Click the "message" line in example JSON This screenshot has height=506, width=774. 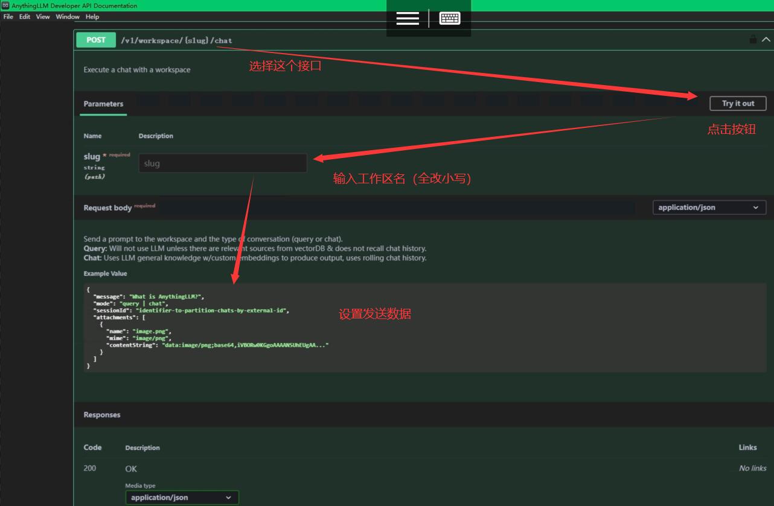coord(149,297)
